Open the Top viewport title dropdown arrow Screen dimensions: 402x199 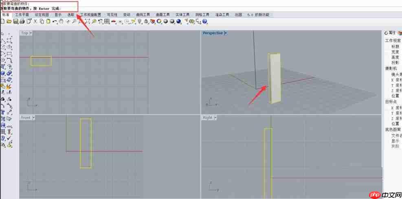31,33
